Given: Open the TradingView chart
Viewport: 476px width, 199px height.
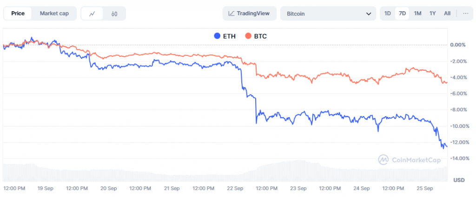Looking at the screenshot, I should pos(250,13).
